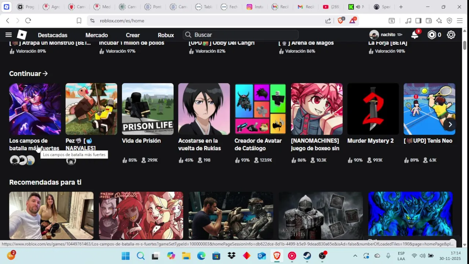The width and height of the screenshot is (469, 264).
Task: Open the settings gear in Roblox header
Action: [x=451, y=35]
